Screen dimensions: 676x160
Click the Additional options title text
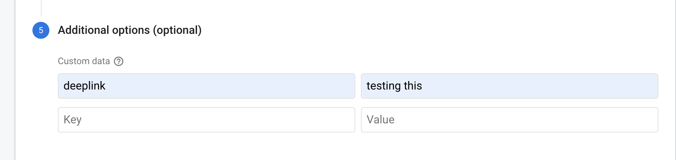pos(104,30)
